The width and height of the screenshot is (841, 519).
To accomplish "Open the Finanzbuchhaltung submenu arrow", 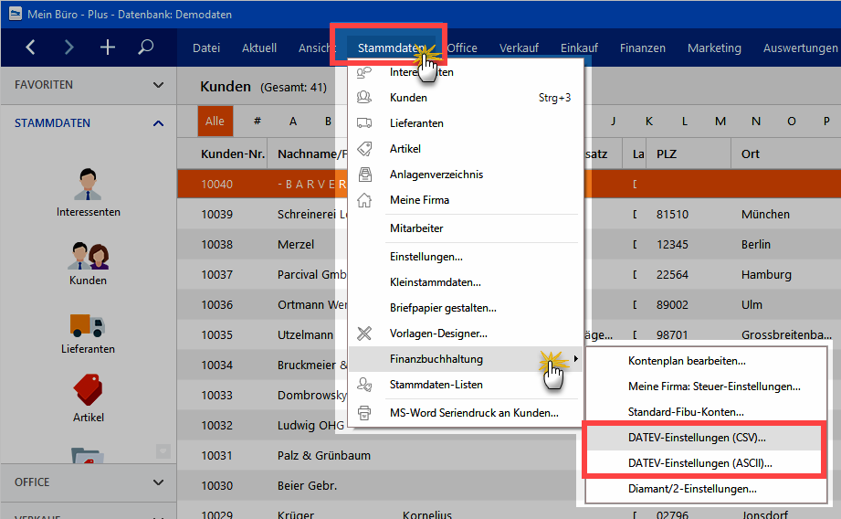I will point(575,358).
